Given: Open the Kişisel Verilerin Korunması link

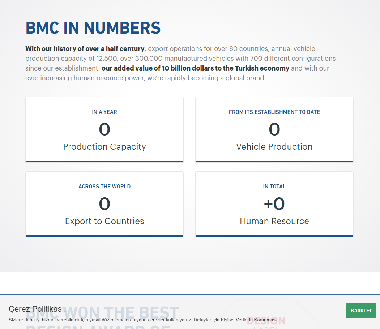Looking at the screenshot, I should coord(248,320).
